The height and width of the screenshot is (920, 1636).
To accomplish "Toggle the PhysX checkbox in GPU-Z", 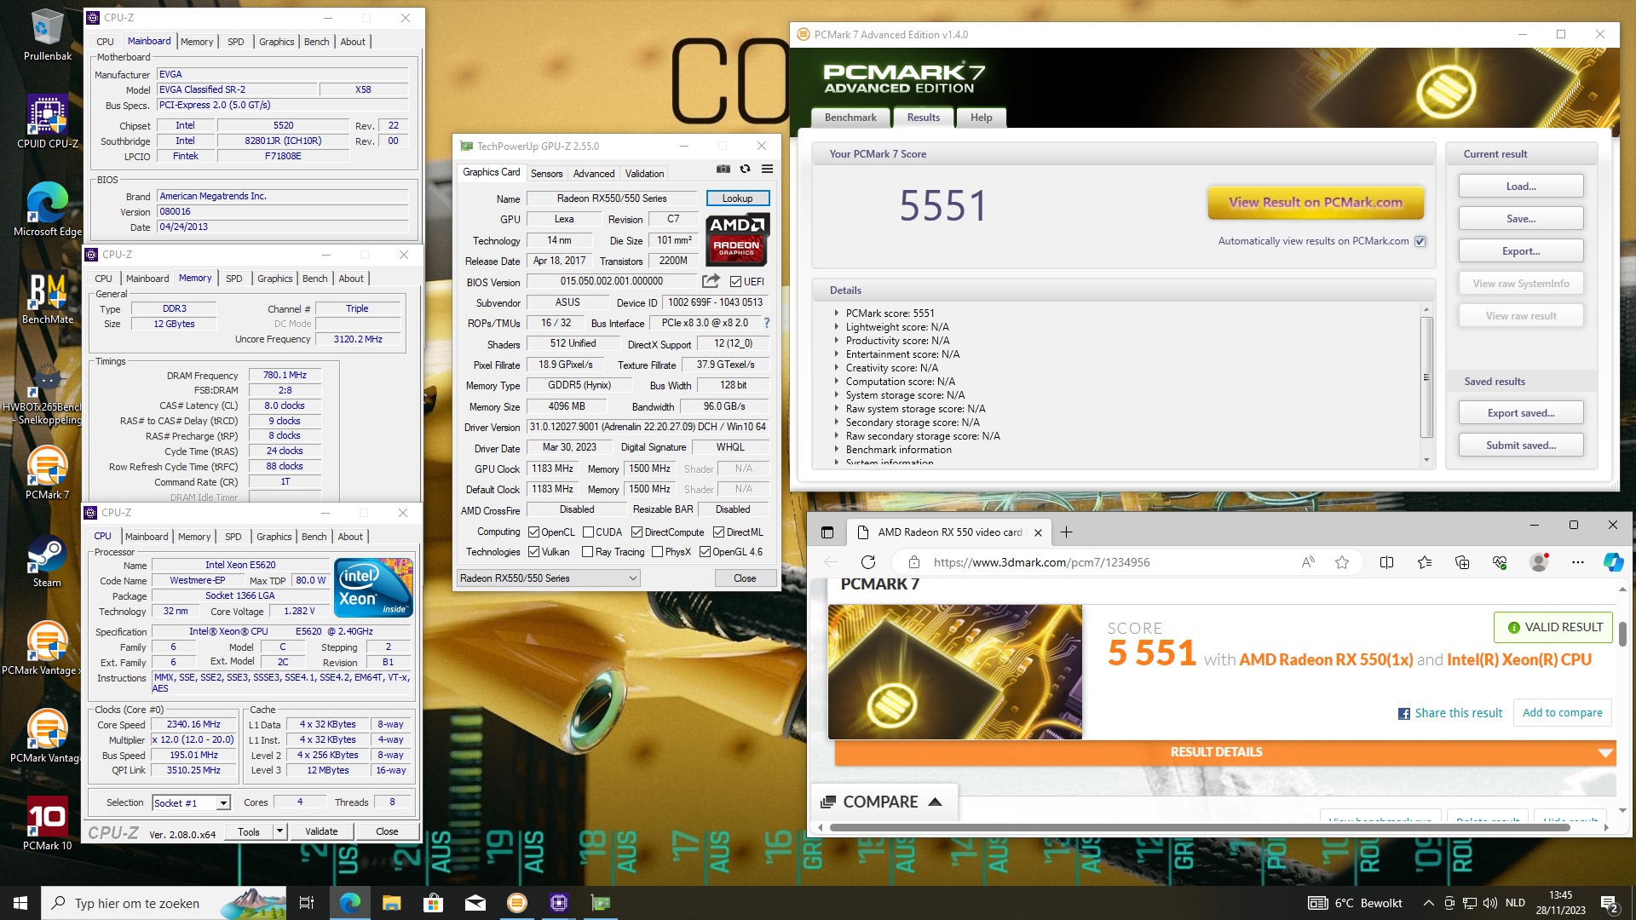I will click(657, 552).
